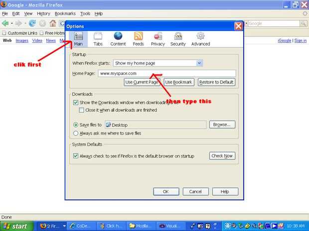This screenshot has height=231, width=309.
Task: Open Help from Options dialog
Action: tap(225, 192)
